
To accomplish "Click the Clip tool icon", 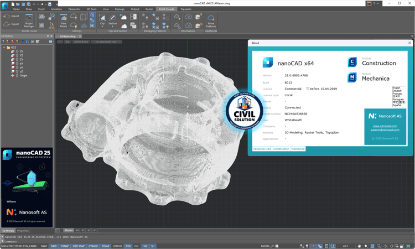I will 102,18.
